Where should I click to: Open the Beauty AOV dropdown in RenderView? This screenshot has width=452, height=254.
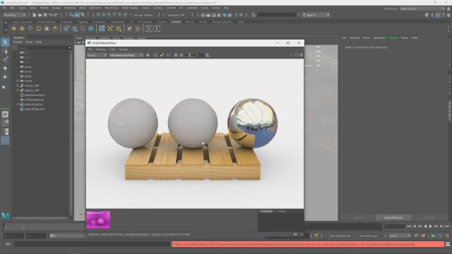(97, 55)
